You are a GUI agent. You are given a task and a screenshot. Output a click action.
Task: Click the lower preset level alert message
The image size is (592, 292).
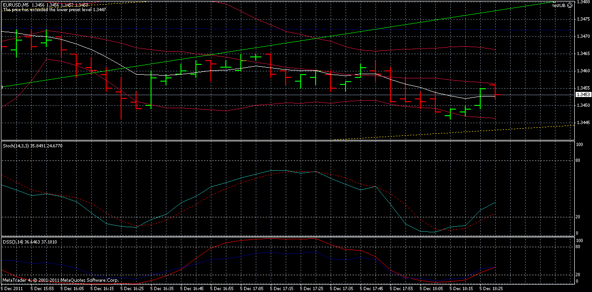[56, 9]
